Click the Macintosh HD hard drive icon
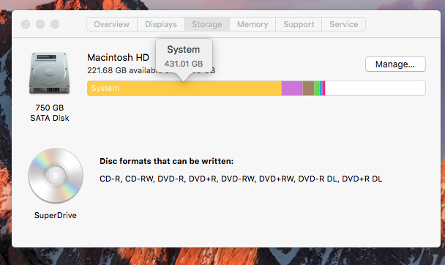Viewport: 445px width, 265px height. point(49,73)
